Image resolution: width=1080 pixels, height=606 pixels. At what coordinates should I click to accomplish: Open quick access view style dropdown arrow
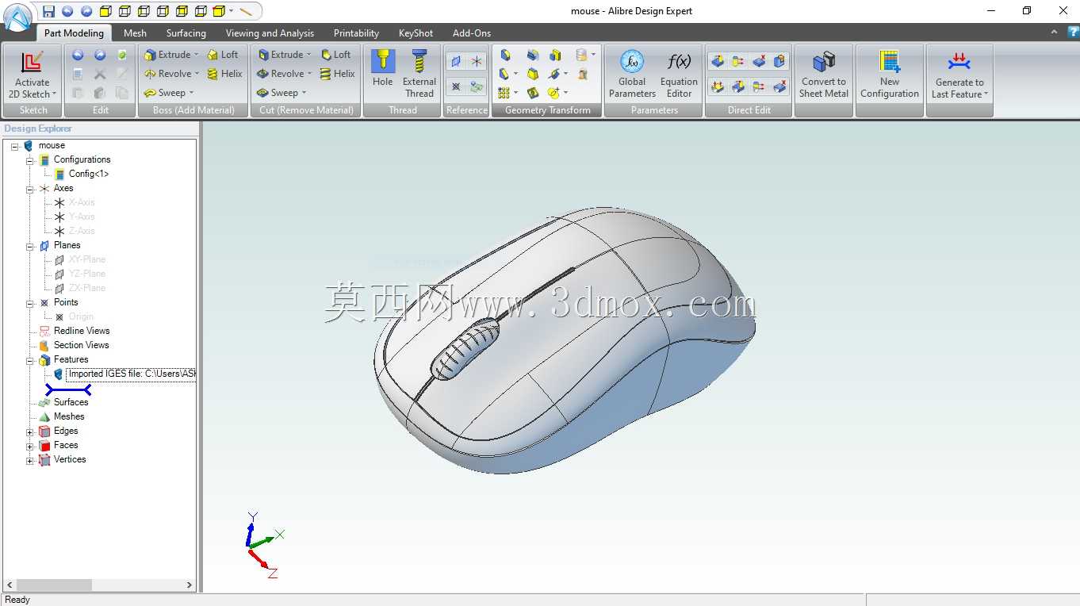(x=231, y=11)
